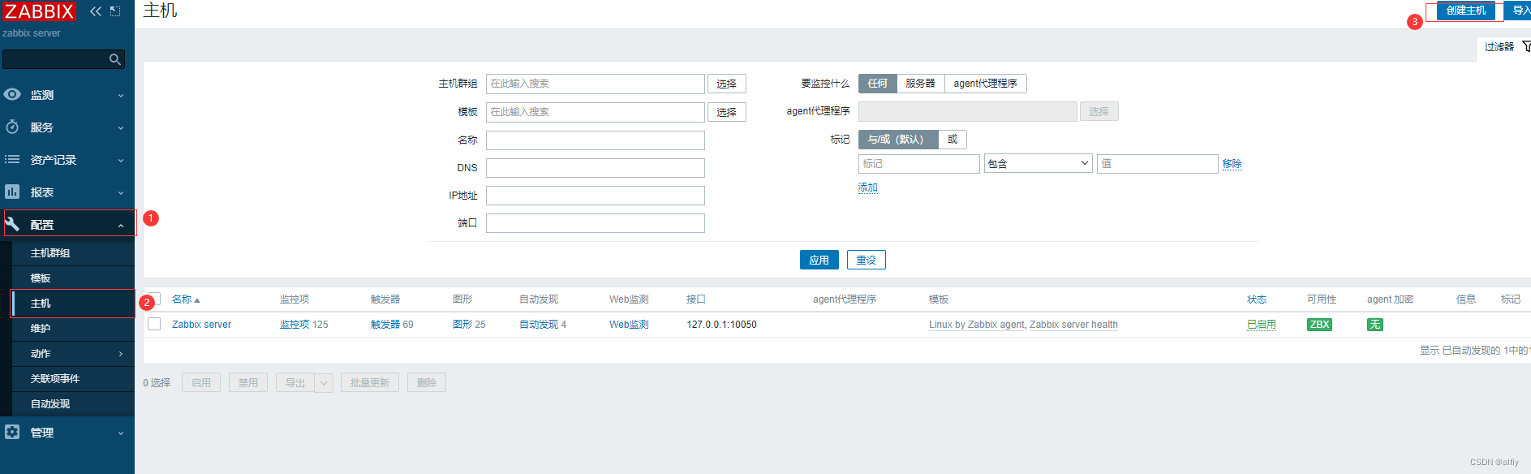Choose 与/或 (默认) tag mode
Image resolution: width=1531 pixels, height=474 pixels.
(x=897, y=140)
